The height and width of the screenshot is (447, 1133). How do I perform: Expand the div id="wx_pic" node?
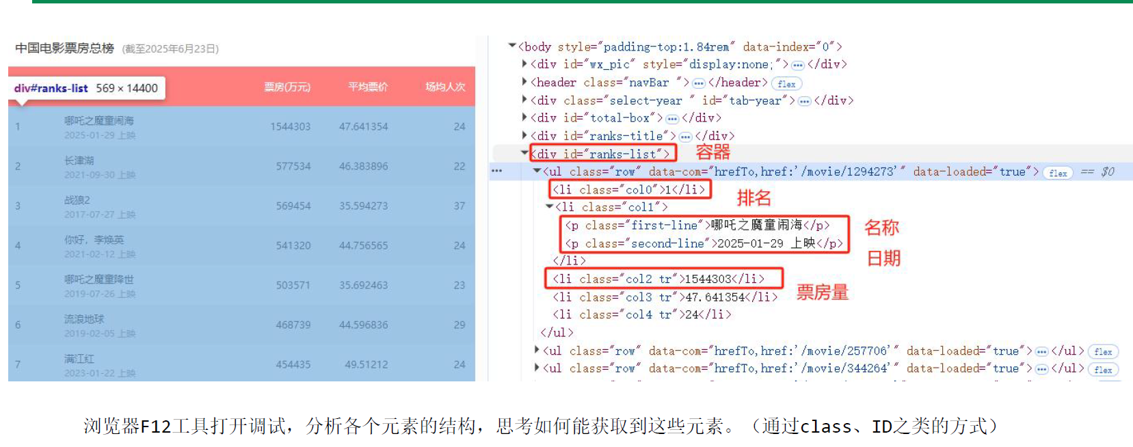[524, 64]
